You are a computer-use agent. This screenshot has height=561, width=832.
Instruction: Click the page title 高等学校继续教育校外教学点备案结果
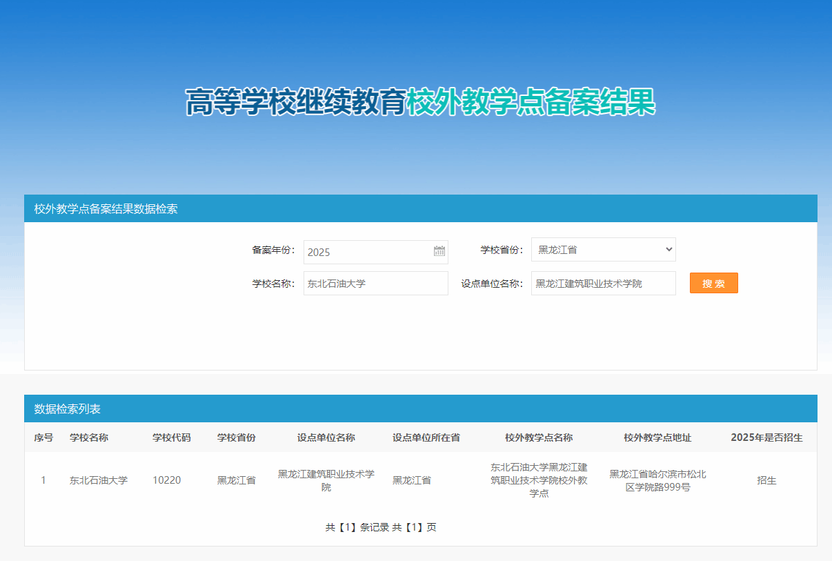420,102
